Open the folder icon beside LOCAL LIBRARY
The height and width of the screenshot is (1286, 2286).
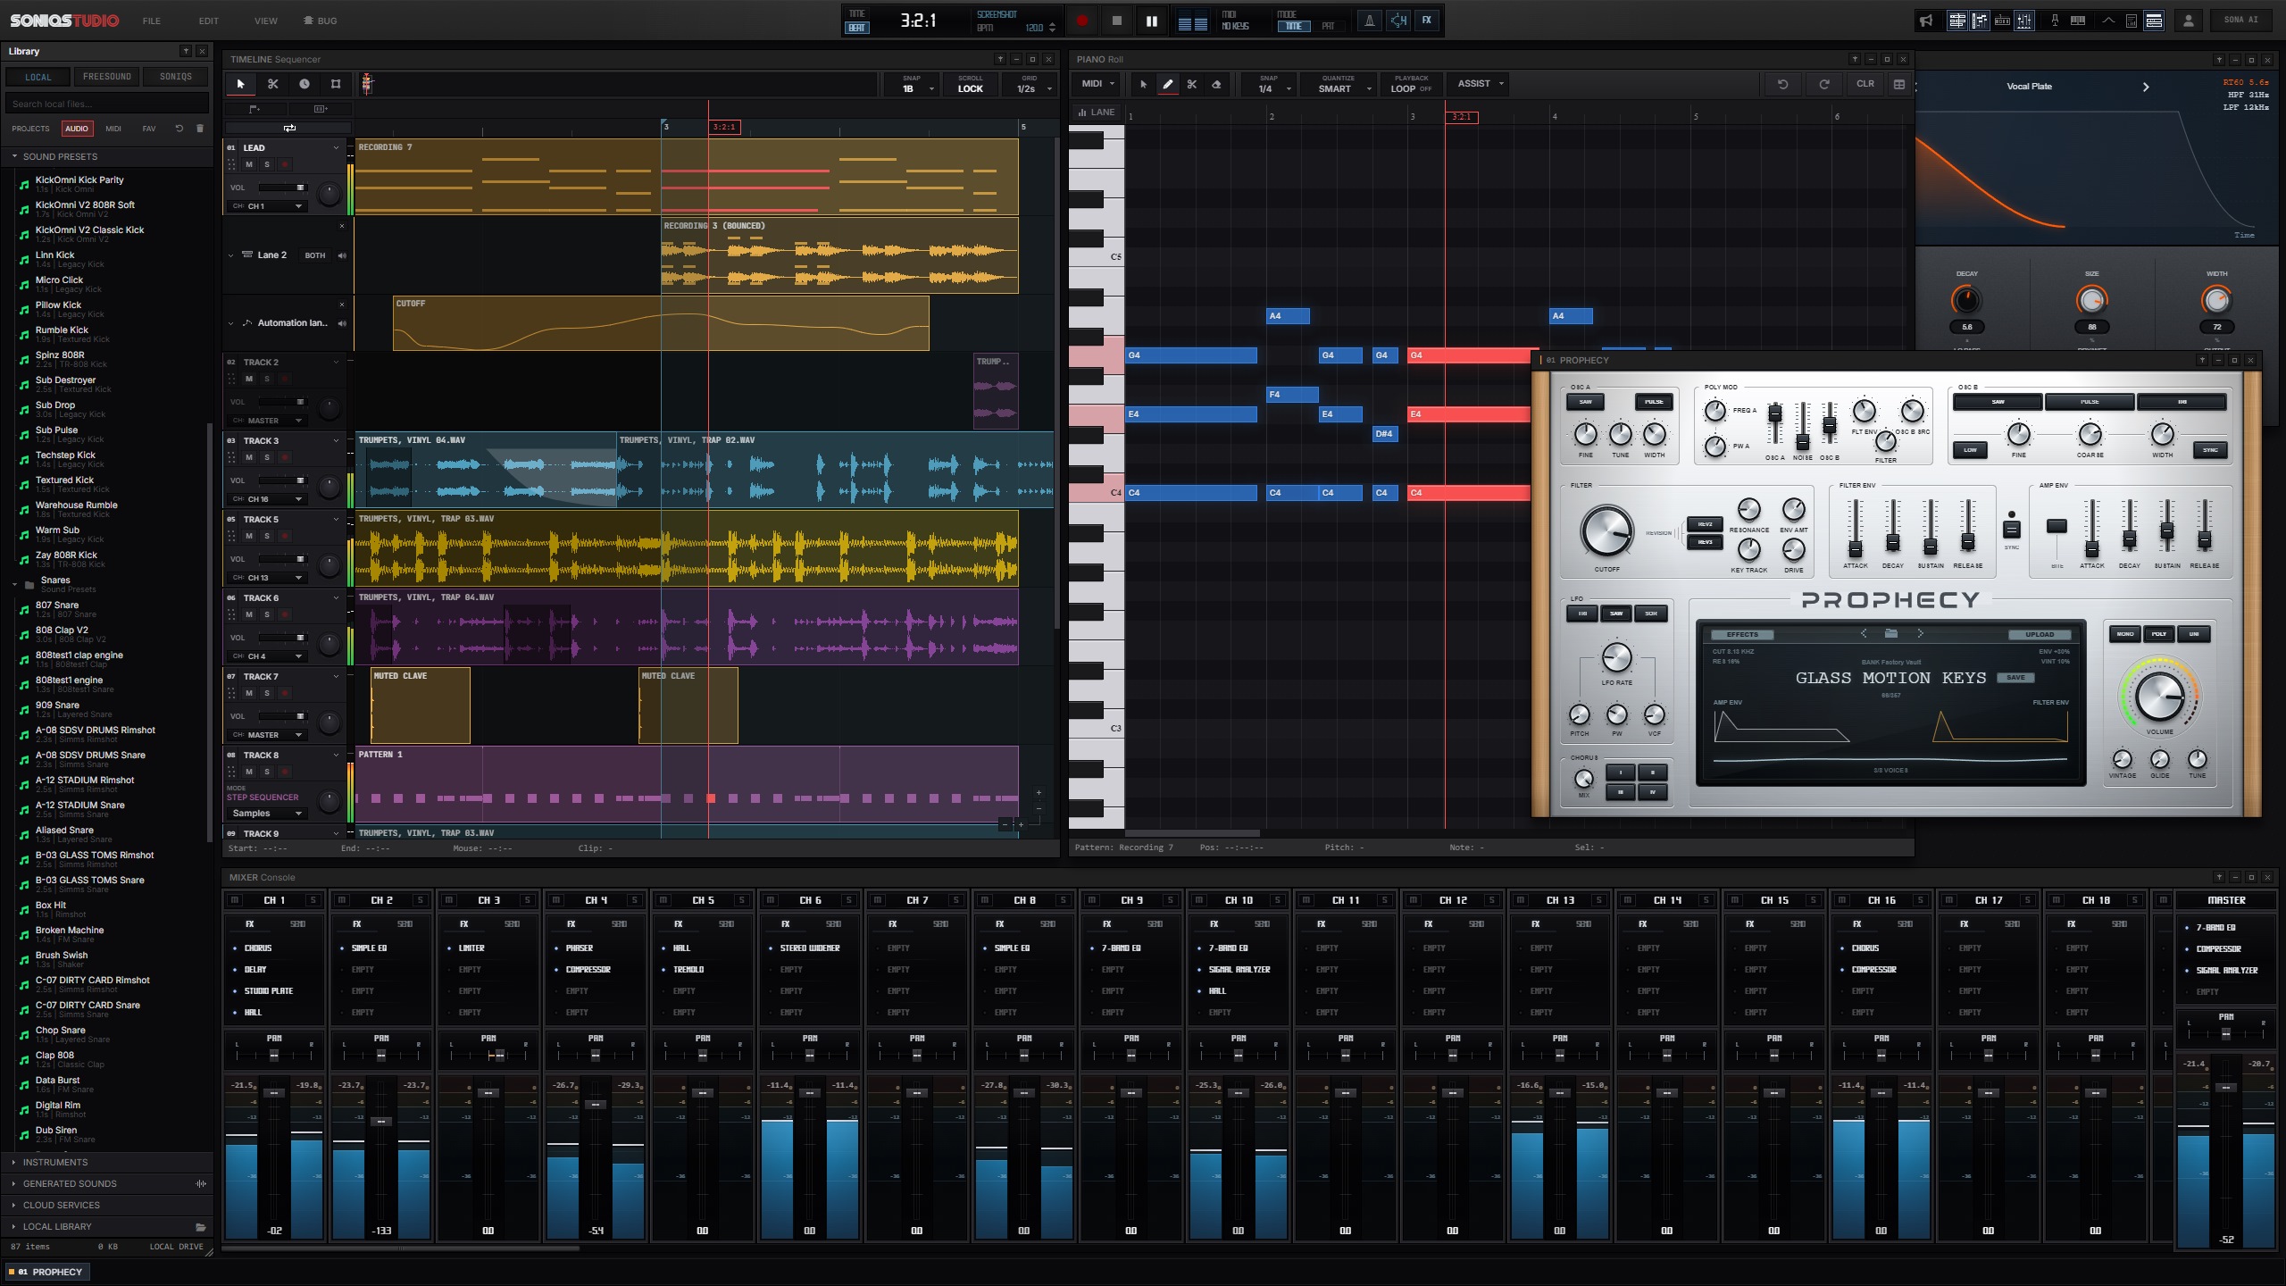[x=200, y=1227]
